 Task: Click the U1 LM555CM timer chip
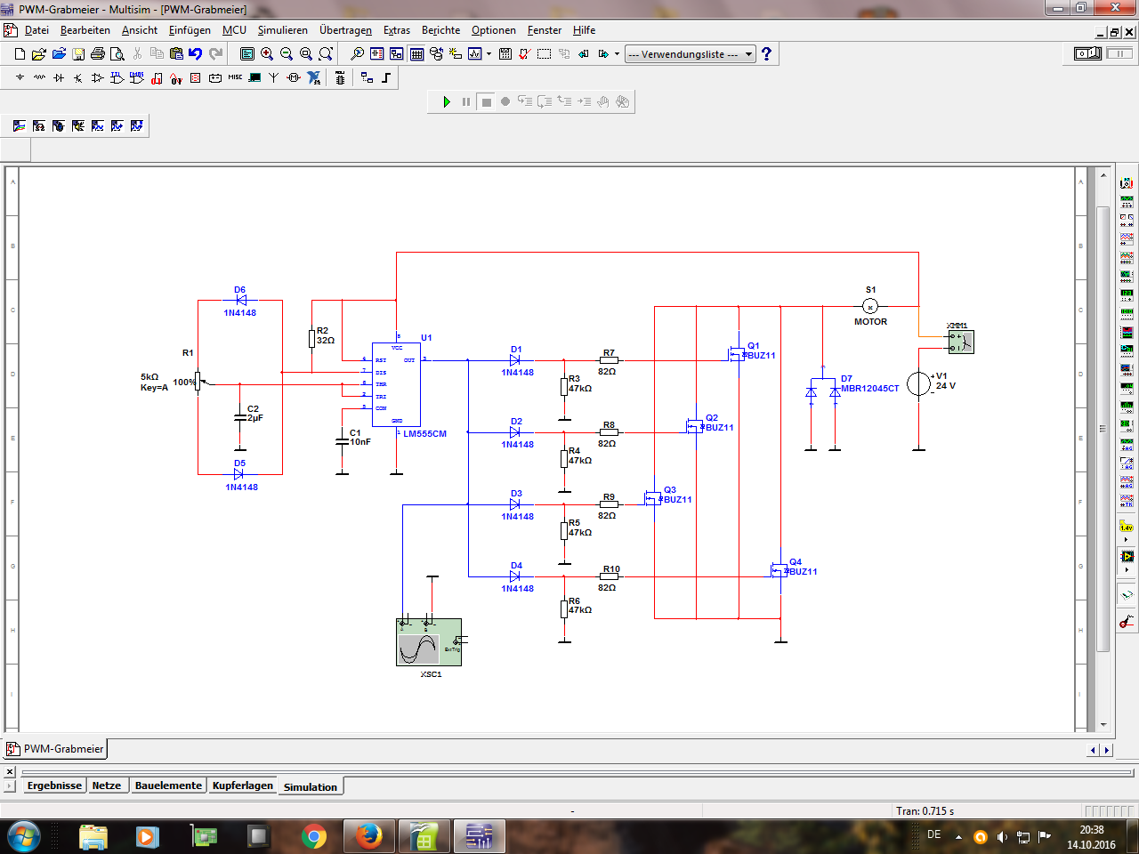click(x=396, y=384)
